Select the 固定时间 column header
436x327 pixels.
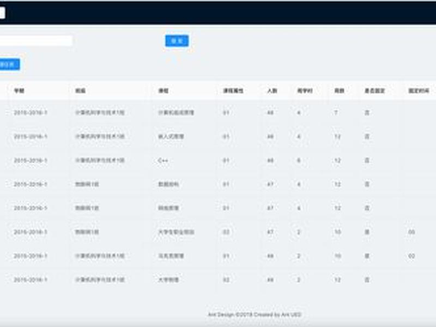419,90
